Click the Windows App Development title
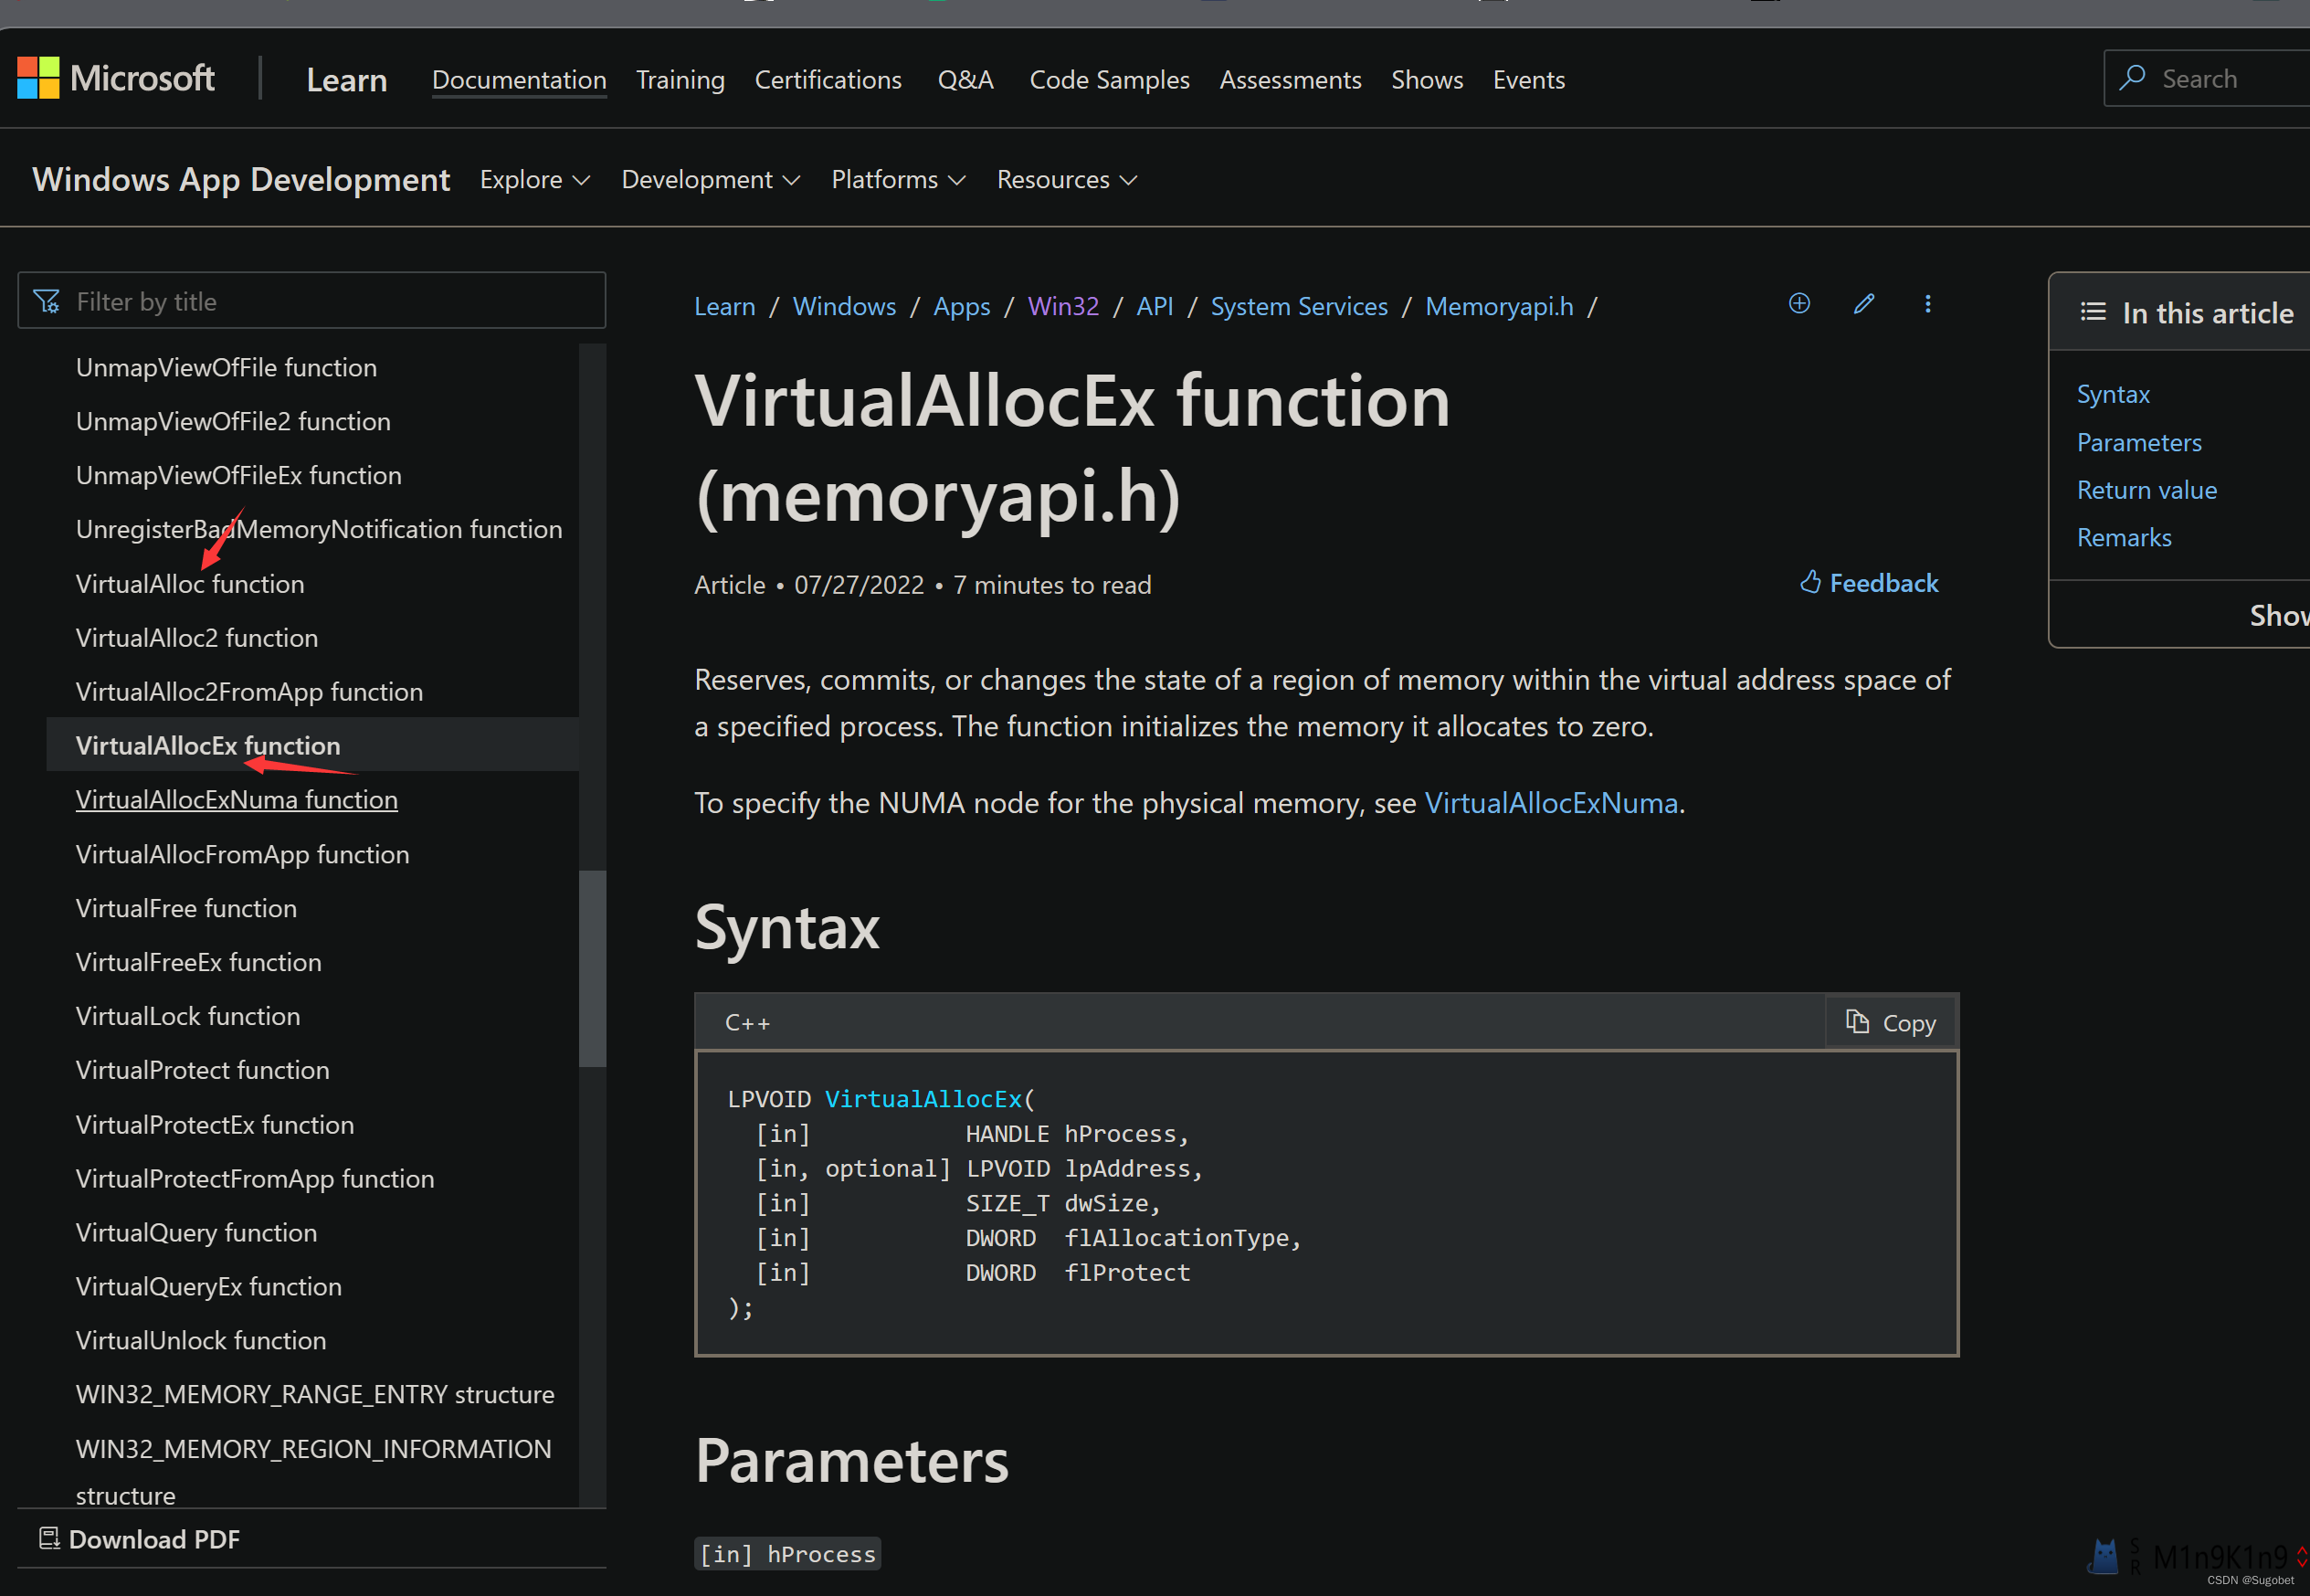The image size is (2310, 1596). [x=241, y=180]
